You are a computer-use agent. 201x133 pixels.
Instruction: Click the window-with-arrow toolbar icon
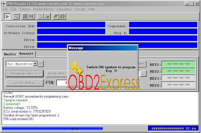coord(16,16)
